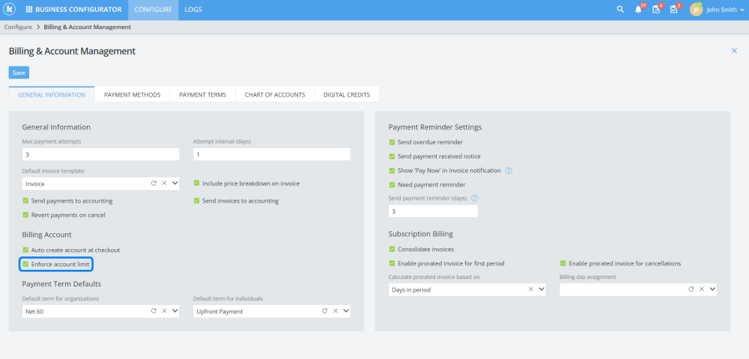Open the clipboard clock icon with badge 6
Viewport: 749px width, 359px height.
[x=656, y=10]
